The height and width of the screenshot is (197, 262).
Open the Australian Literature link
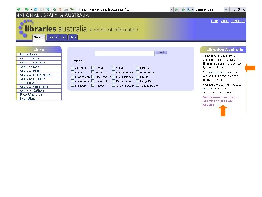[32, 62]
